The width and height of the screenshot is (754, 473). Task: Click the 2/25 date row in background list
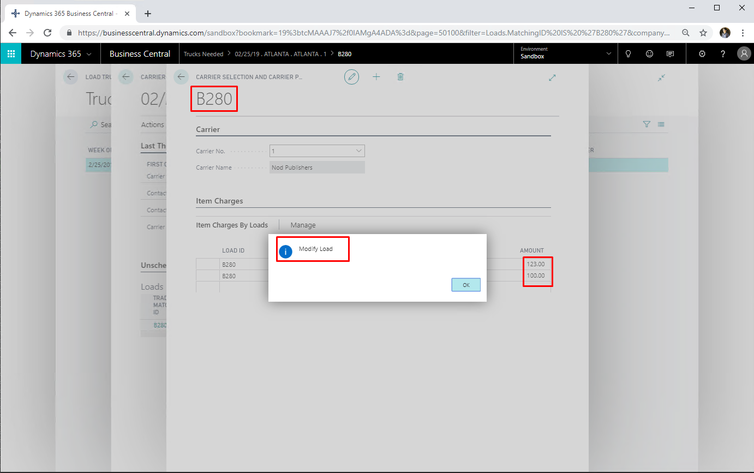[x=99, y=165]
